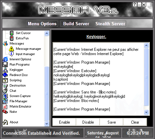This screenshot has height=139, width=155.
Task: Click the Redirect Dos book icon
Action: point(5,75)
